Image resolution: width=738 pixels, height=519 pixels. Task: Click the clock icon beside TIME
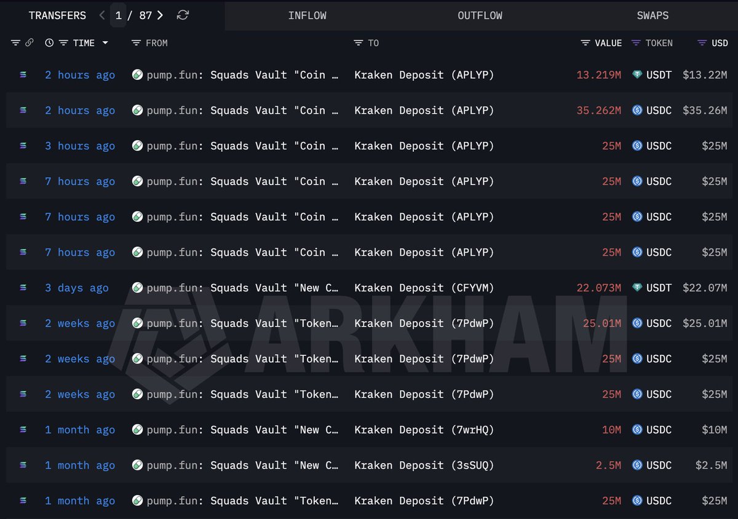point(49,43)
